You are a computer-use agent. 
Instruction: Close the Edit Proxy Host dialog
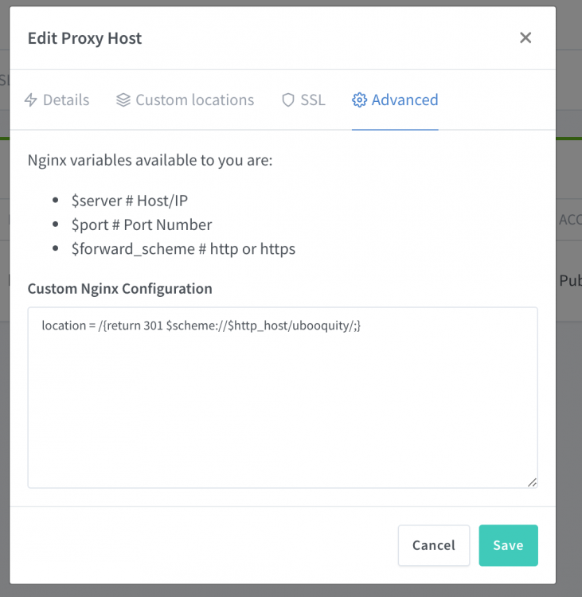[x=525, y=37]
